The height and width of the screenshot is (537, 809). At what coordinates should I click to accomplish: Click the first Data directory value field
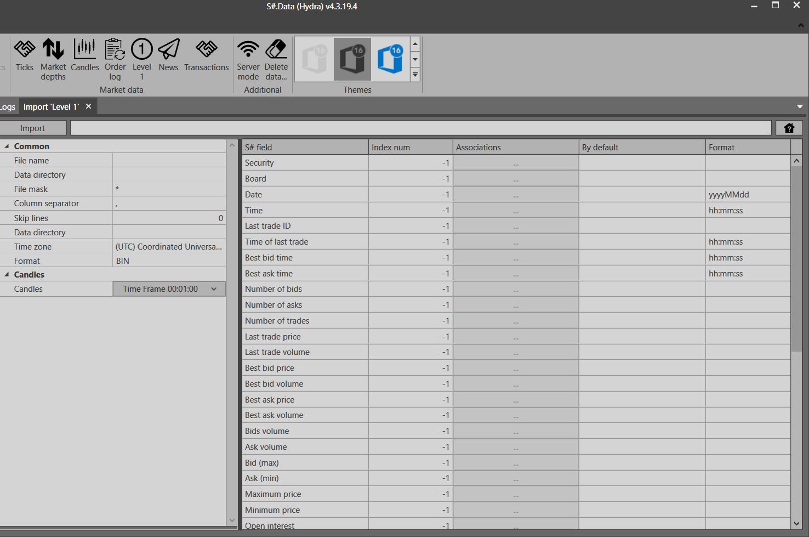click(169, 174)
